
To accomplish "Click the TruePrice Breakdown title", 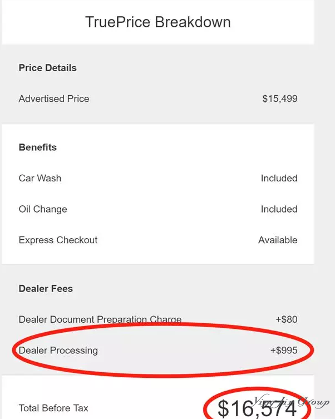I will [x=158, y=22].
